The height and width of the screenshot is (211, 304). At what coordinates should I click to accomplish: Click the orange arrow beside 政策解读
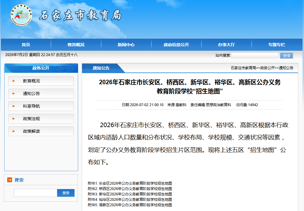point(14,131)
